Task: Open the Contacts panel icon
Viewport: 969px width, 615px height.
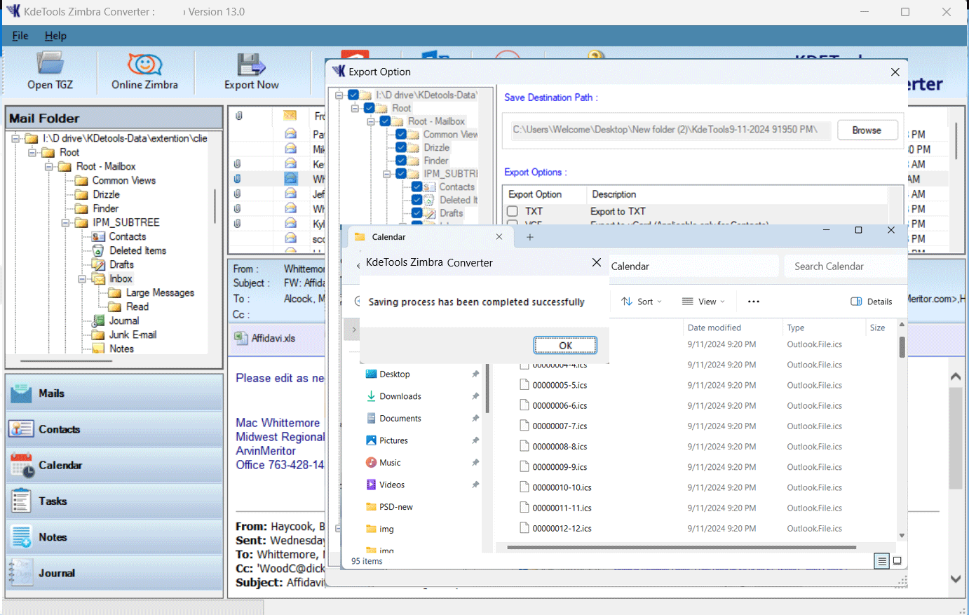Action: click(21, 429)
